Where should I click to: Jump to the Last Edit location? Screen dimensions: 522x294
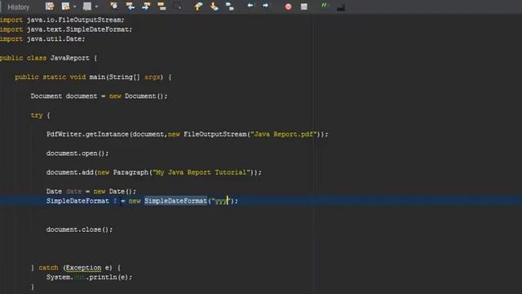(x=50, y=6)
